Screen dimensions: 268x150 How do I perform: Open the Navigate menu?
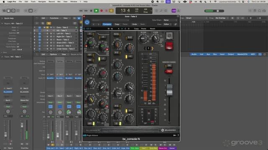pyautogui.click(x=42, y=2)
